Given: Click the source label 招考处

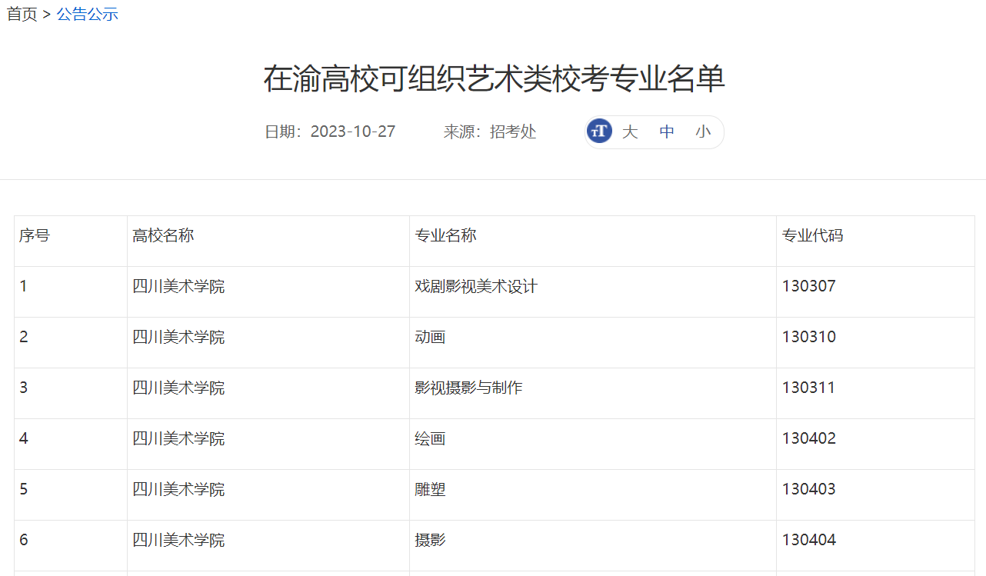Looking at the screenshot, I should 512,131.
